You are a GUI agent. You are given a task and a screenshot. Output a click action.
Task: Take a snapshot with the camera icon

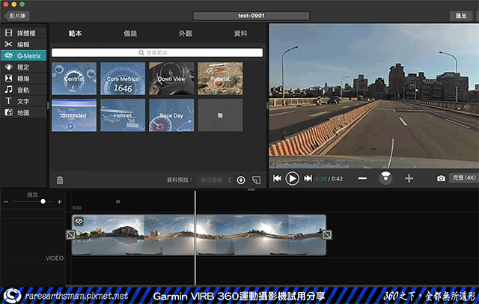coord(441,178)
